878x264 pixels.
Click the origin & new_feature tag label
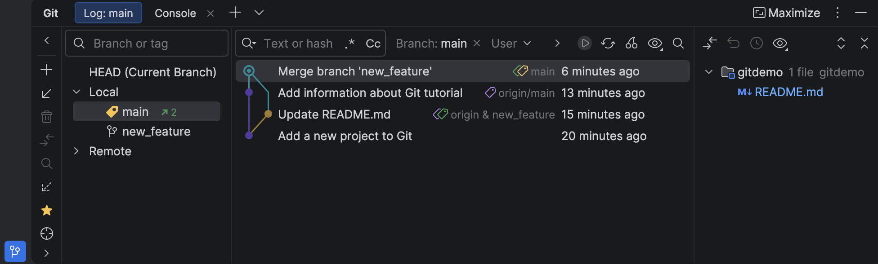[x=494, y=114]
